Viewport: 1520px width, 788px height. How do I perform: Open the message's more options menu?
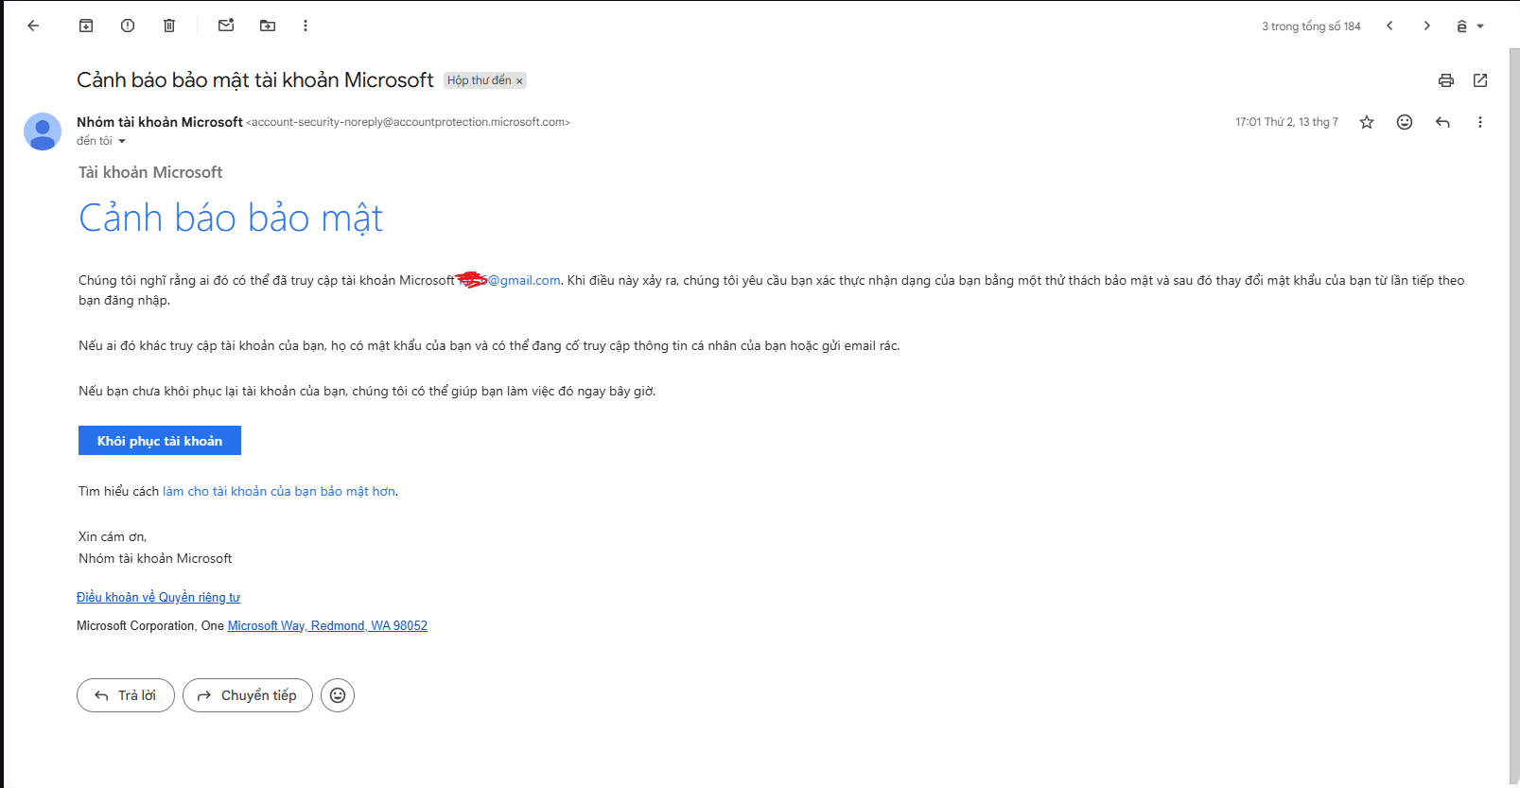point(1480,122)
